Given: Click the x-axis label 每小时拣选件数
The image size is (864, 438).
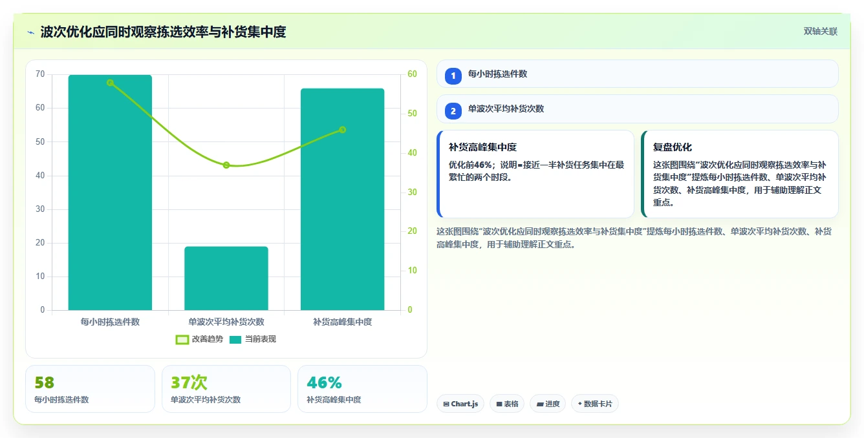Looking at the screenshot, I should click(110, 322).
